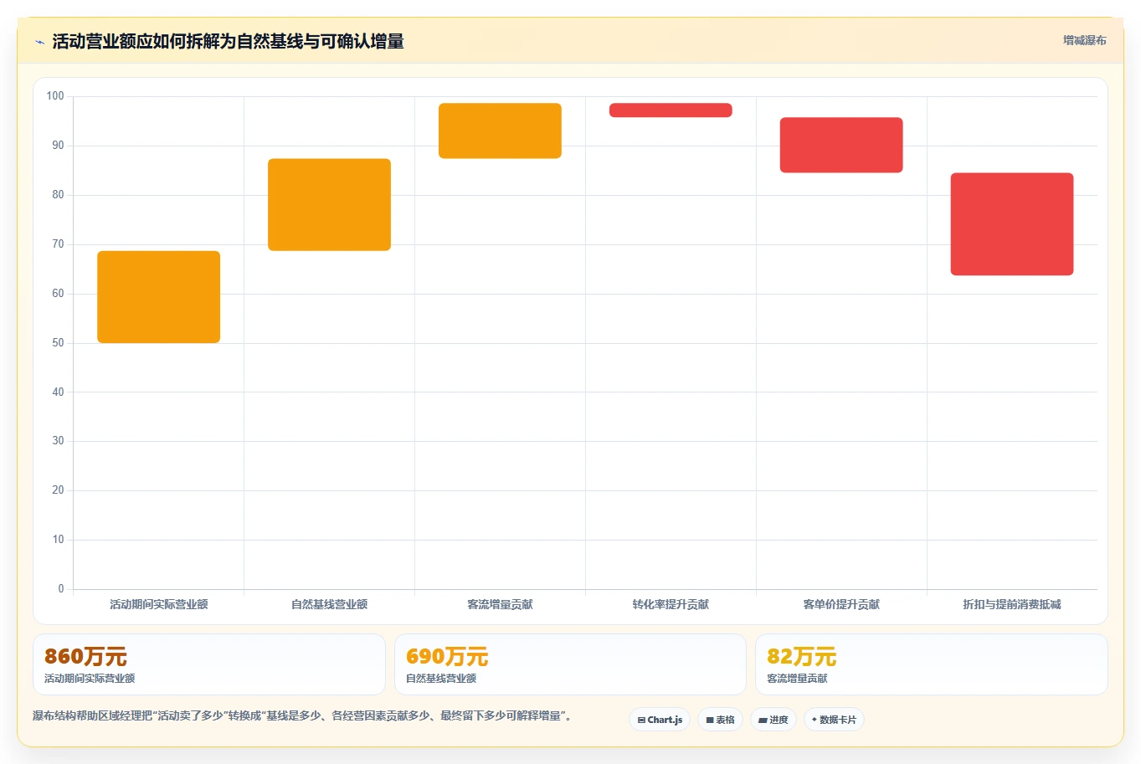The width and height of the screenshot is (1141, 764).
Task: Click the orange 活动期间实际营业额 bar
Action: (x=159, y=297)
